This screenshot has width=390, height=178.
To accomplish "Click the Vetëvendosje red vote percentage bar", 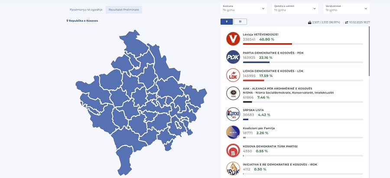I will tap(267, 44).
